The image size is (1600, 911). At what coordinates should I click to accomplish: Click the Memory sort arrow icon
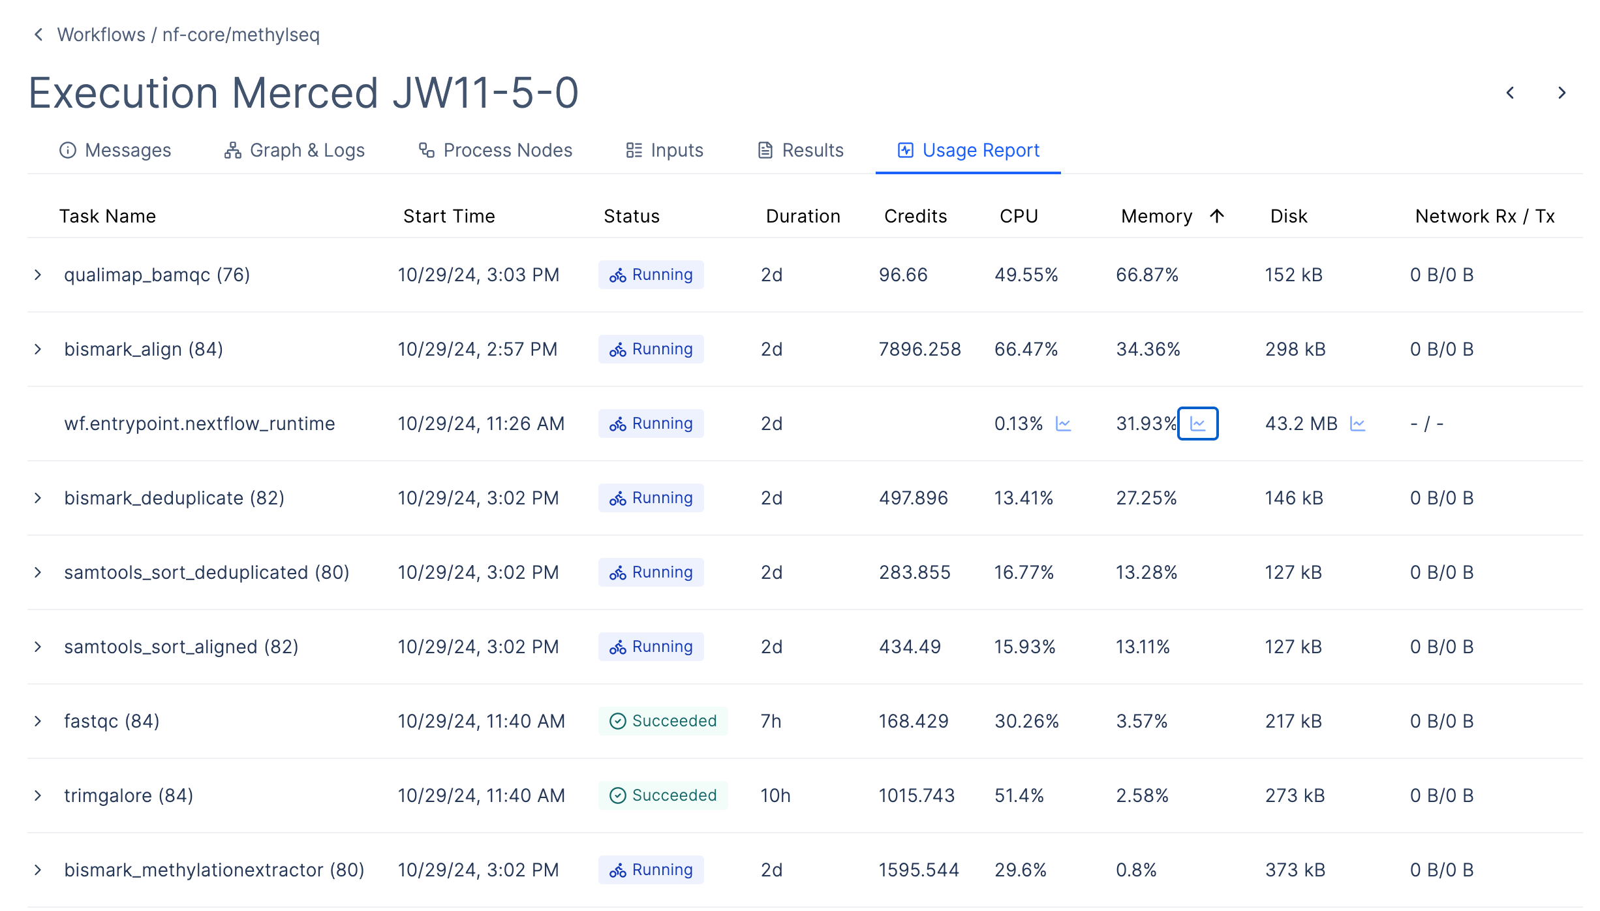pos(1217,216)
